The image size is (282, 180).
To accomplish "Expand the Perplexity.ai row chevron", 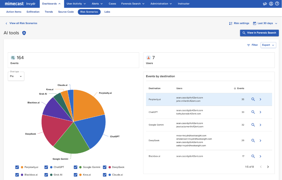I will [260, 99].
